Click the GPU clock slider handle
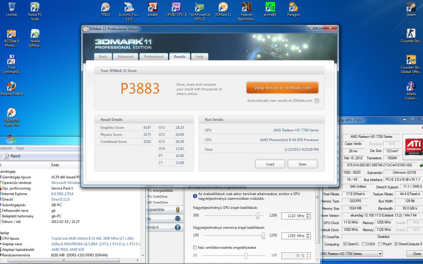The height and width of the screenshot is (264, 423). 257,216
